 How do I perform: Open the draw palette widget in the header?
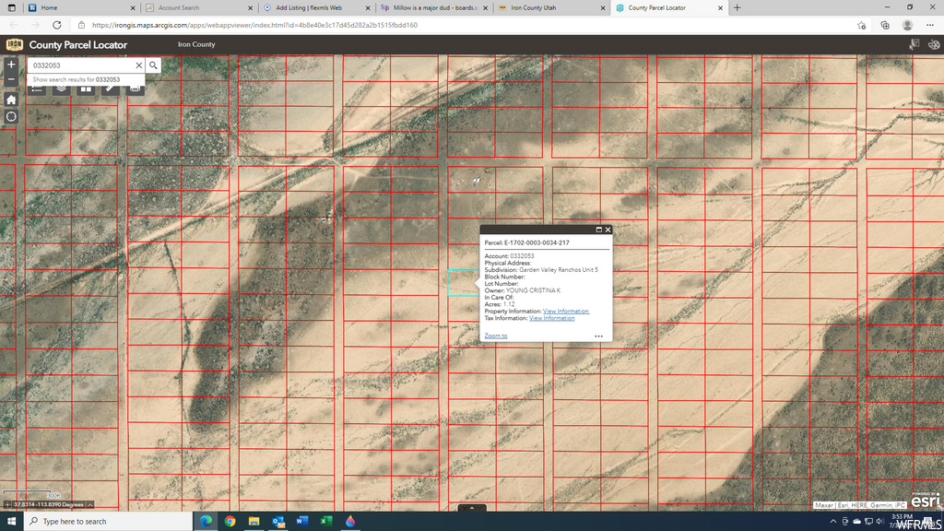tap(934, 44)
